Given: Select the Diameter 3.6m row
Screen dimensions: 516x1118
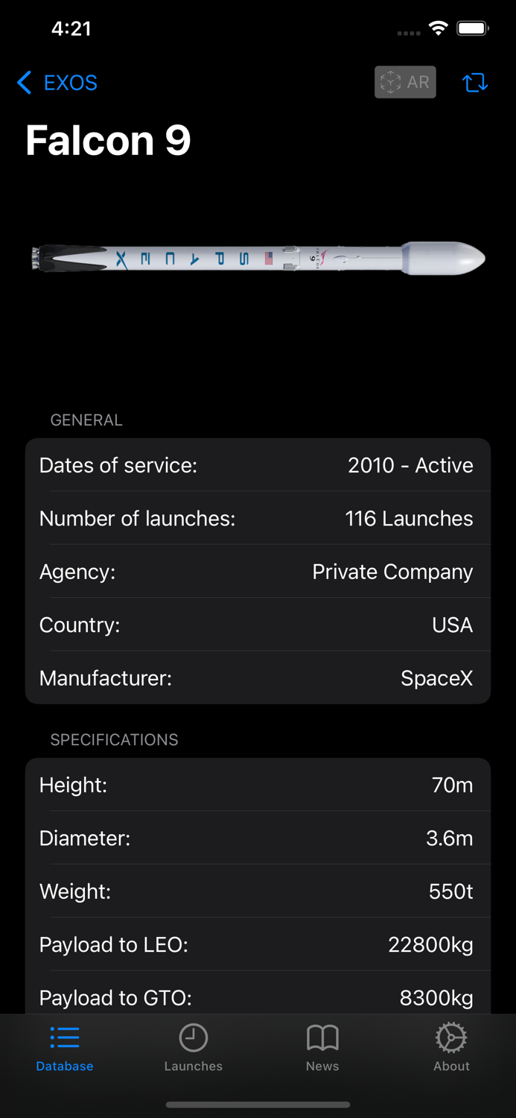Looking at the screenshot, I should 258,838.
